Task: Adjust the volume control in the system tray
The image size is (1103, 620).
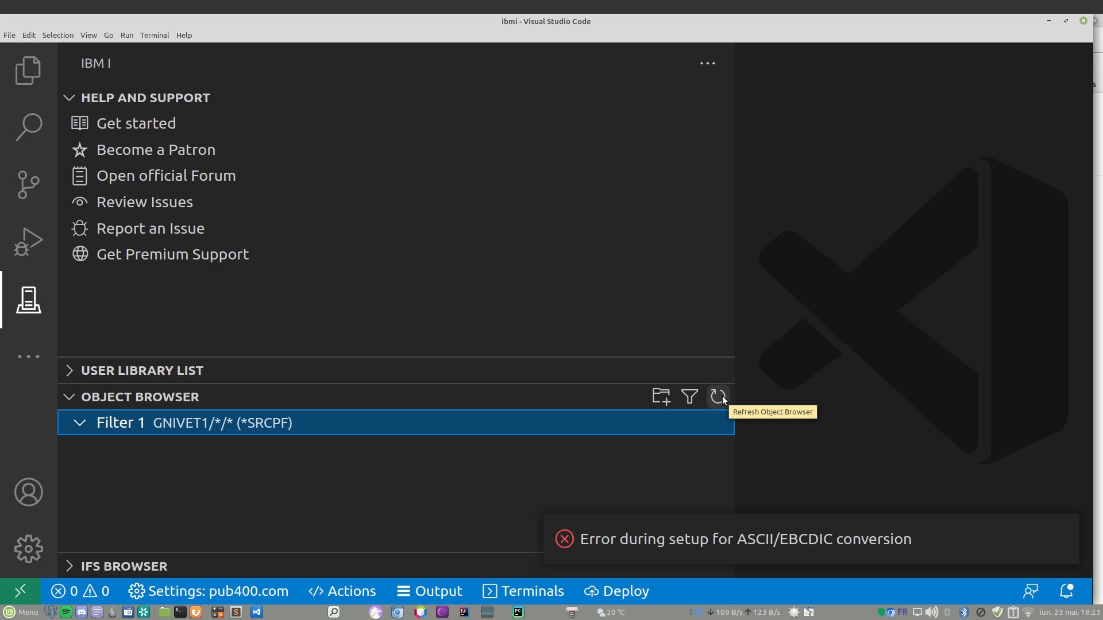Action: pos(931,612)
